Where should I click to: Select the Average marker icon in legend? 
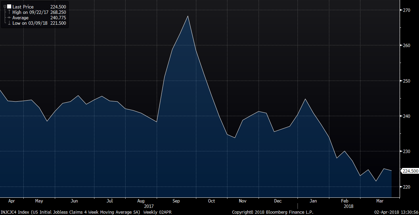[x=9, y=18]
